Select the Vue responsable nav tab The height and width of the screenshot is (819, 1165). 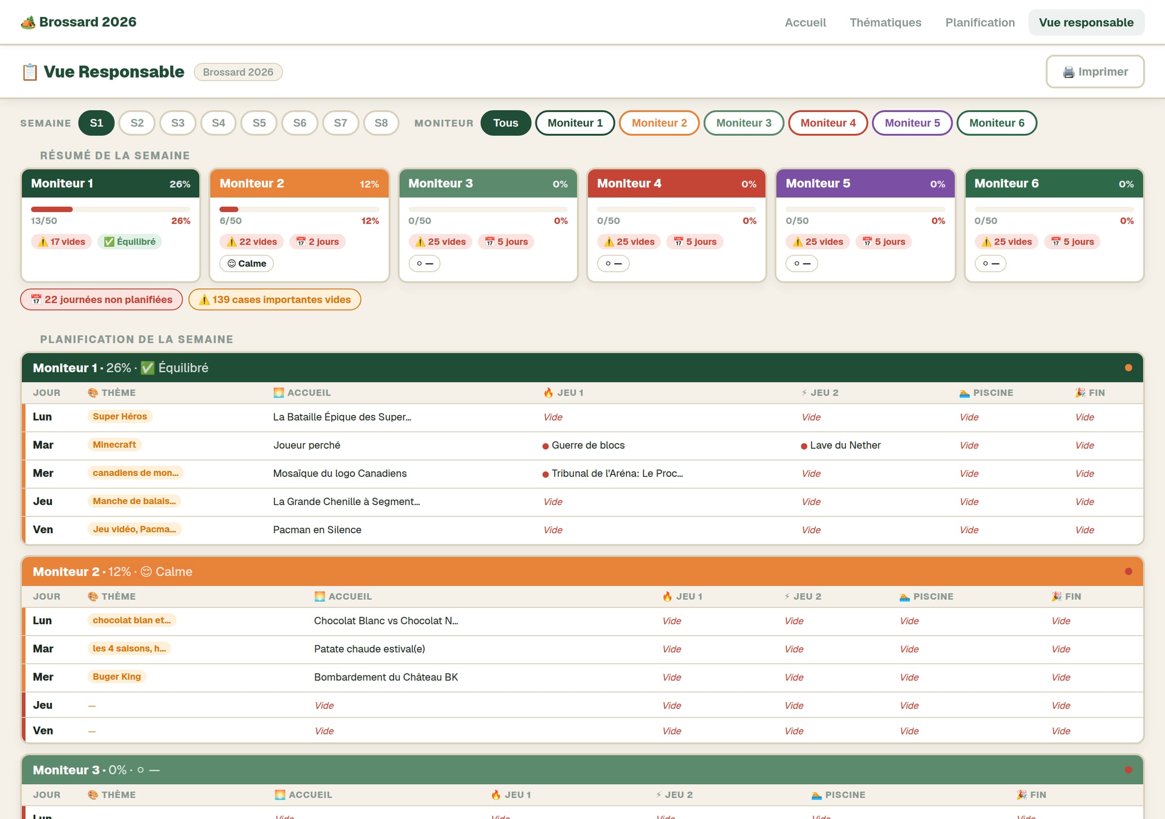click(1086, 22)
